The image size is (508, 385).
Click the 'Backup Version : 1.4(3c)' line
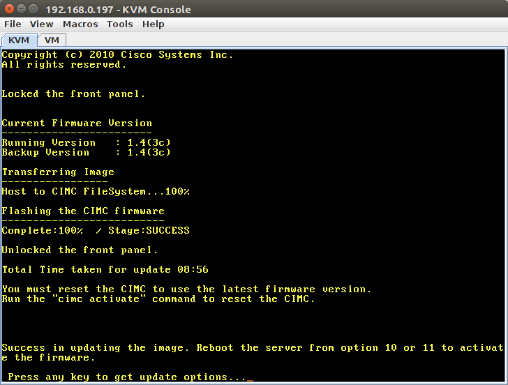click(87, 152)
